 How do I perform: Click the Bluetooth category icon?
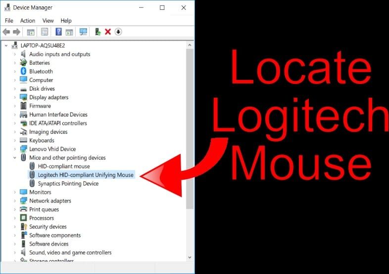[23, 71]
